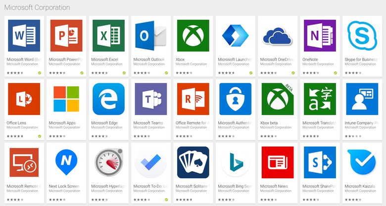Image resolution: width=386 pixels, height=206 pixels.
Task: Click the Next Lock Screen title text
Action: tap(64, 186)
